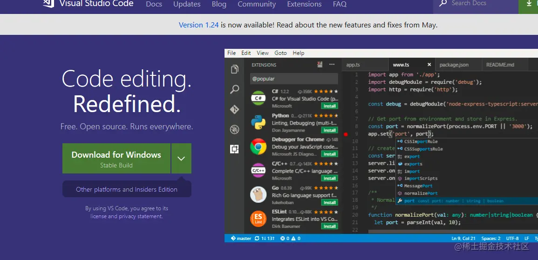Screen dimensions: 538x260
Task: Install the Go extension
Action: click(x=330, y=202)
